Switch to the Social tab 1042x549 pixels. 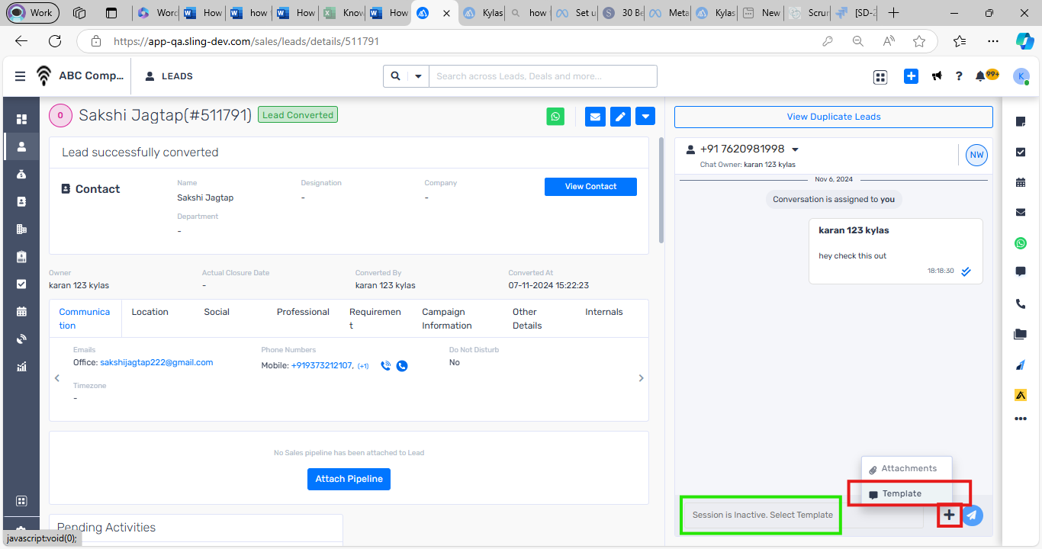(217, 312)
